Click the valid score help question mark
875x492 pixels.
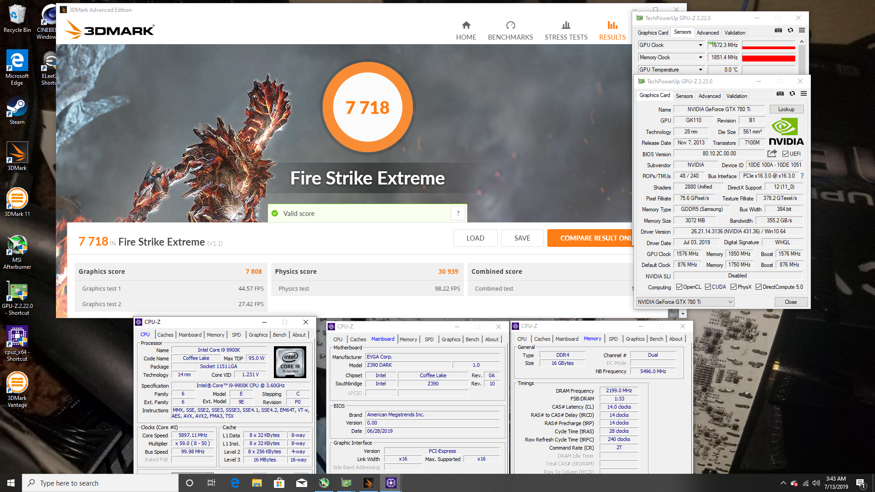point(458,213)
